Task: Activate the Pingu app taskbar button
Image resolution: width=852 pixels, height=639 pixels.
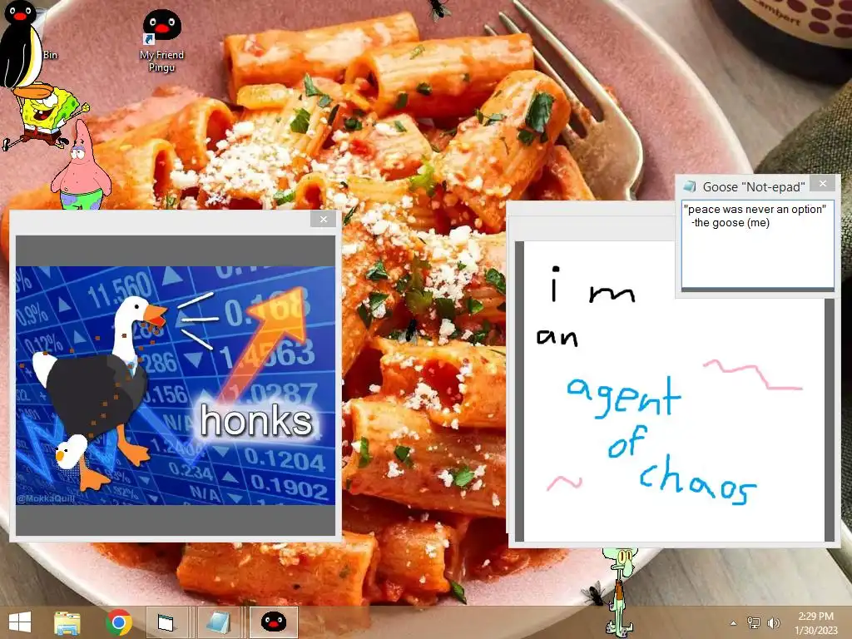Action: pyautogui.click(x=273, y=622)
